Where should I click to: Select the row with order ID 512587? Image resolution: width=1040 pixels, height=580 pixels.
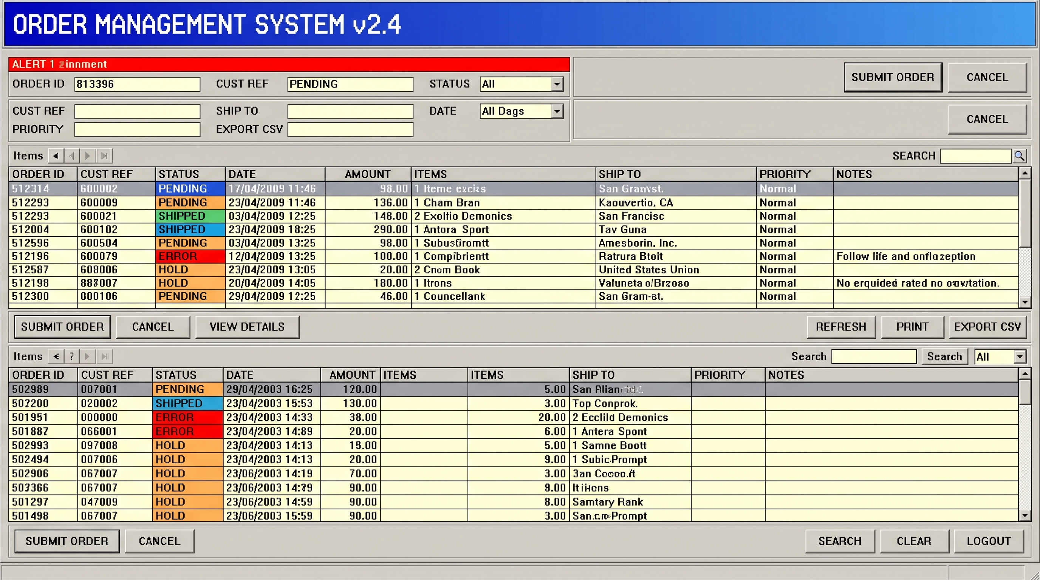514,270
